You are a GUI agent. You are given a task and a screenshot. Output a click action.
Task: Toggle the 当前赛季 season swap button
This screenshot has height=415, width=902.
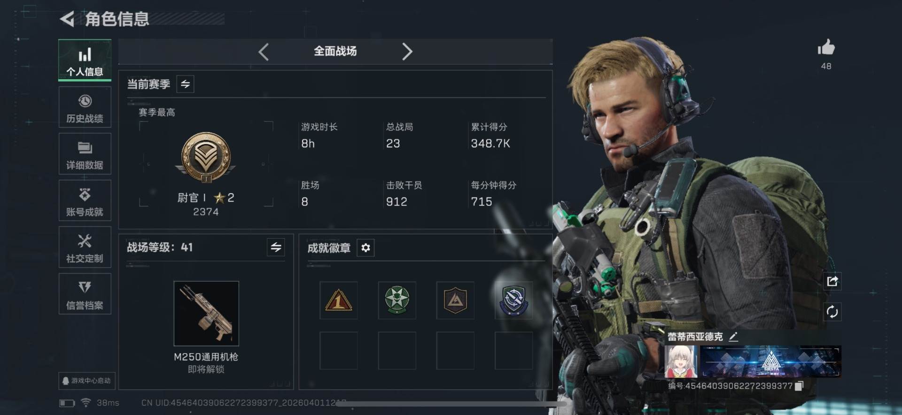point(185,84)
